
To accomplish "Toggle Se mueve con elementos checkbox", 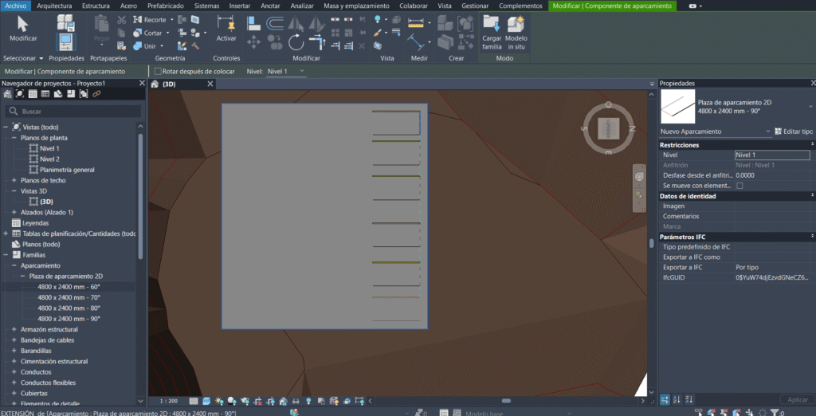I will click(739, 186).
